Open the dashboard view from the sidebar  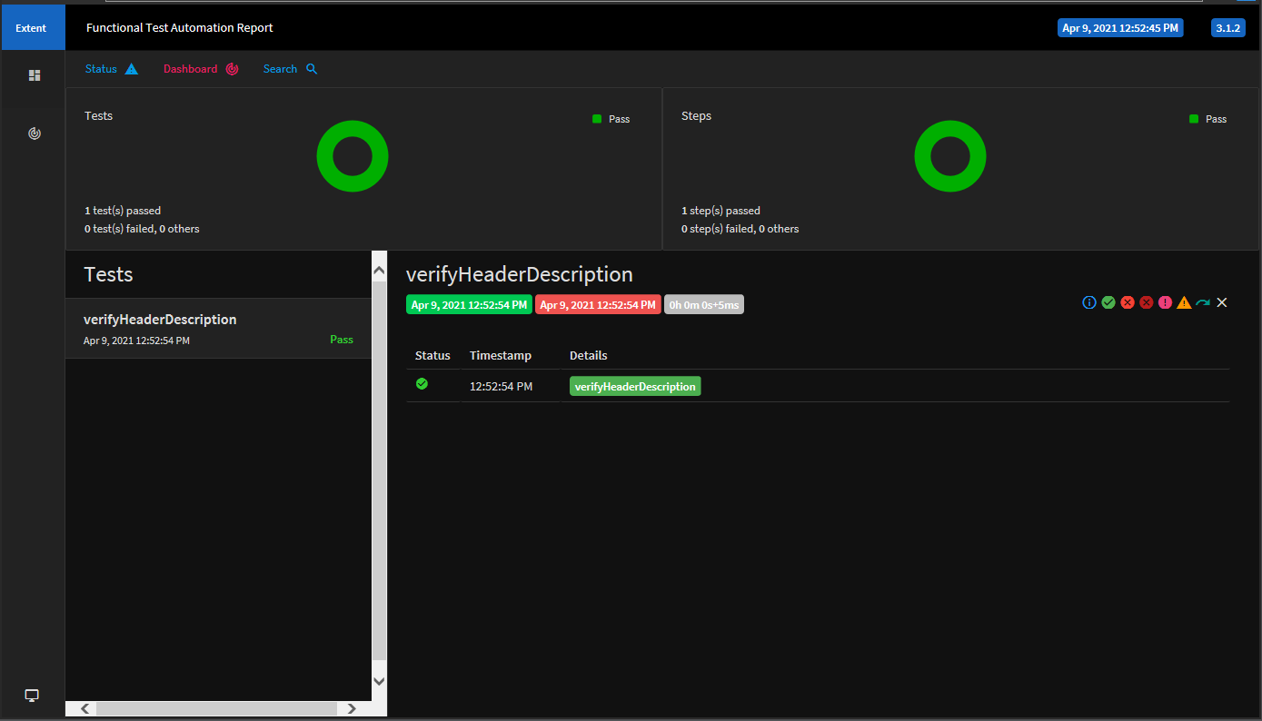click(x=34, y=133)
